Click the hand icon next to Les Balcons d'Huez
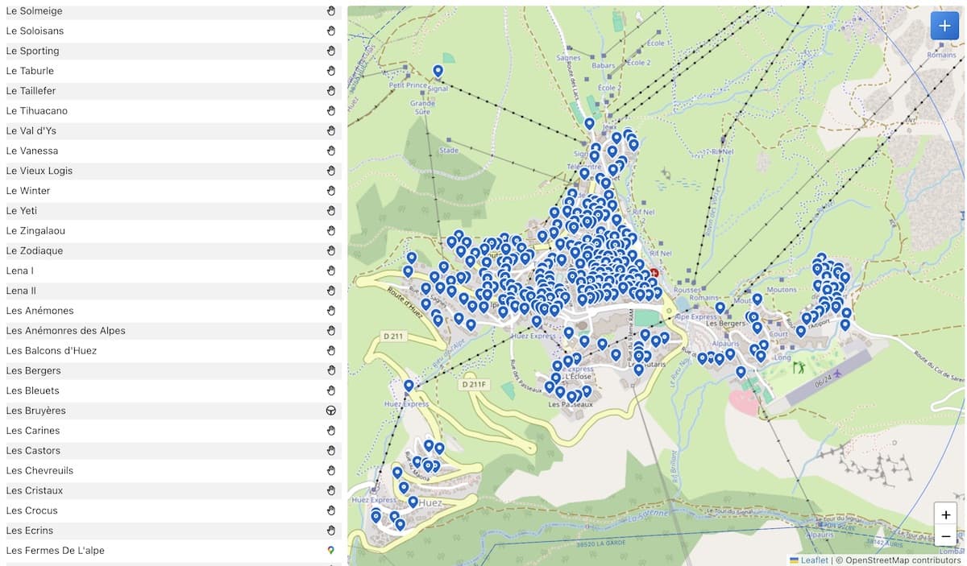The width and height of the screenshot is (967, 566). click(x=331, y=350)
